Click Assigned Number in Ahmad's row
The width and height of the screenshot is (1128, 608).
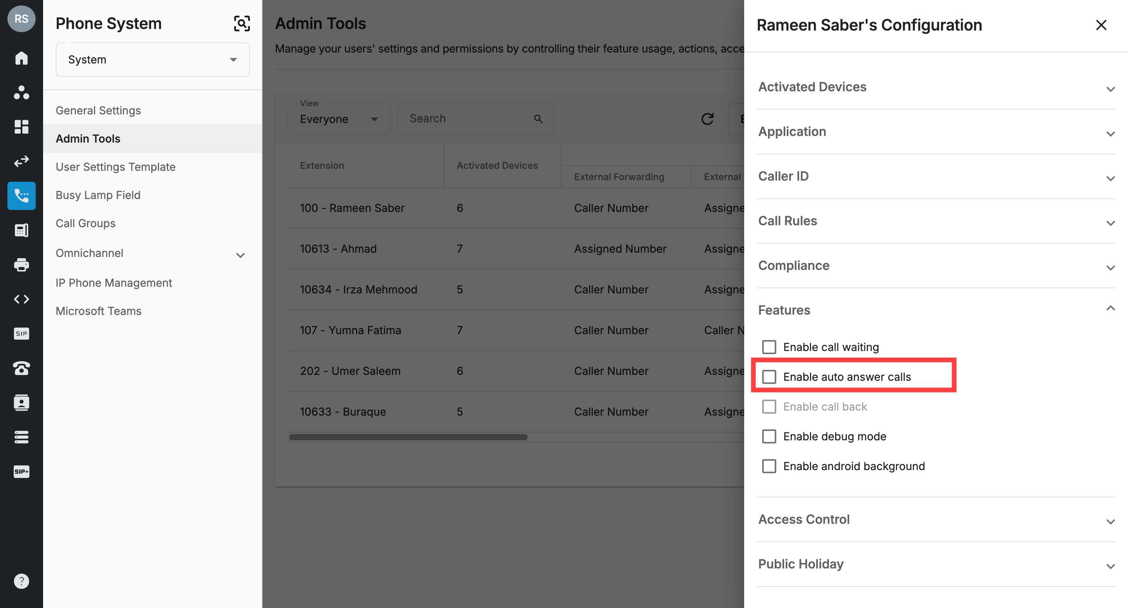click(620, 249)
